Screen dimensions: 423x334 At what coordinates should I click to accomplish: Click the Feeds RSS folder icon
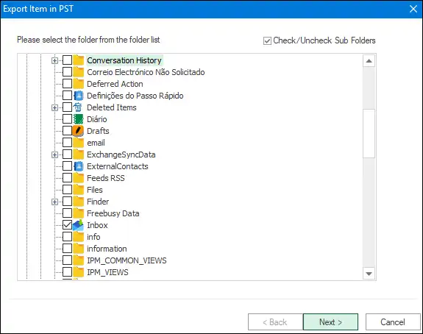(78, 178)
